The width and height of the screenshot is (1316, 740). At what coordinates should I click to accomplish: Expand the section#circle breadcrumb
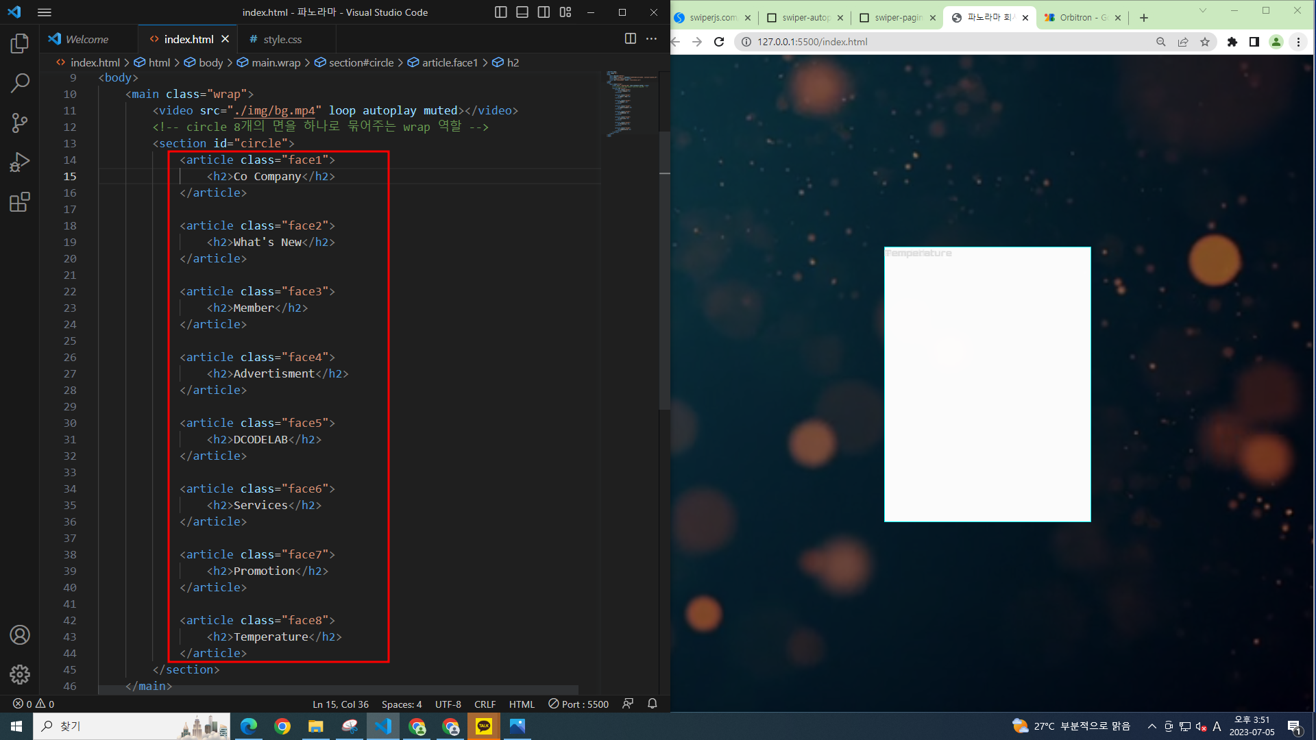(361, 62)
